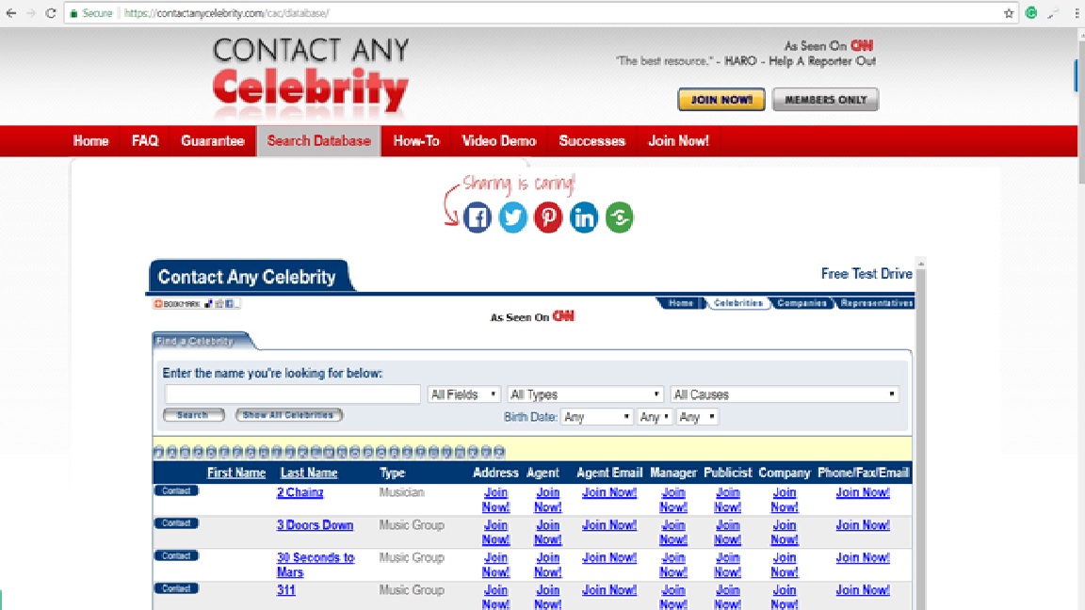Click the secure padlock icon

click(74, 13)
